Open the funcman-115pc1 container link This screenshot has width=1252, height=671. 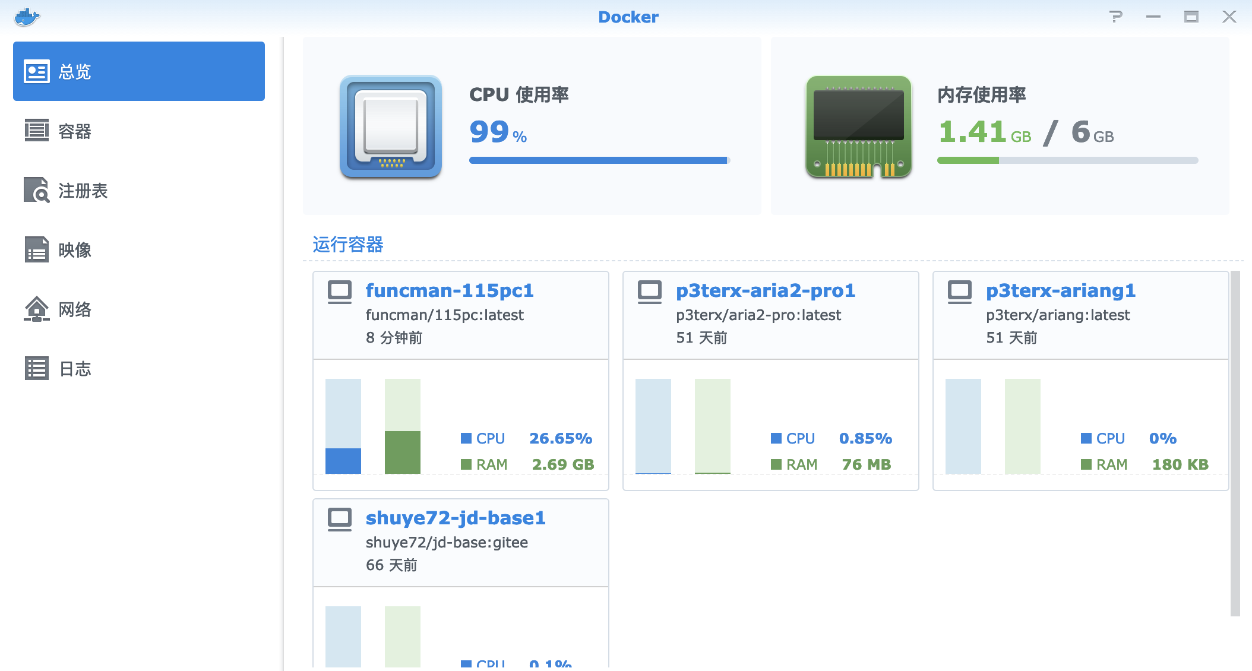tap(450, 290)
